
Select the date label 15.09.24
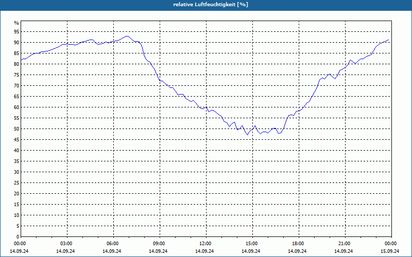pos(390,251)
